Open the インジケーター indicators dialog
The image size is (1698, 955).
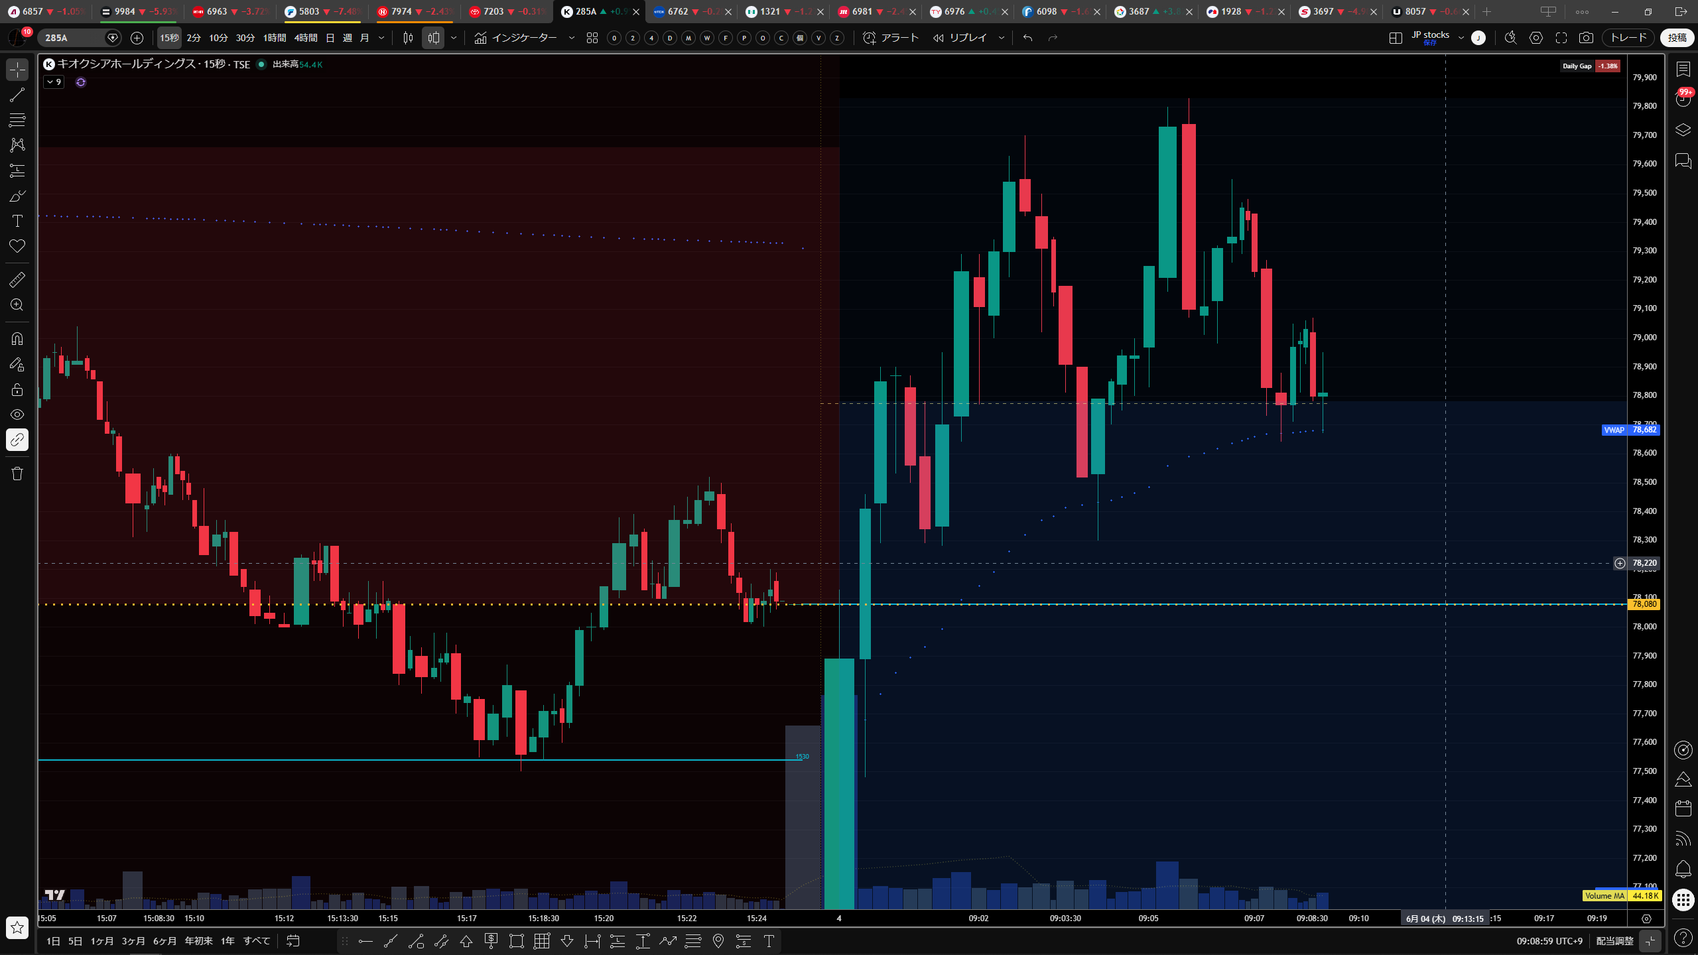coord(515,38)
